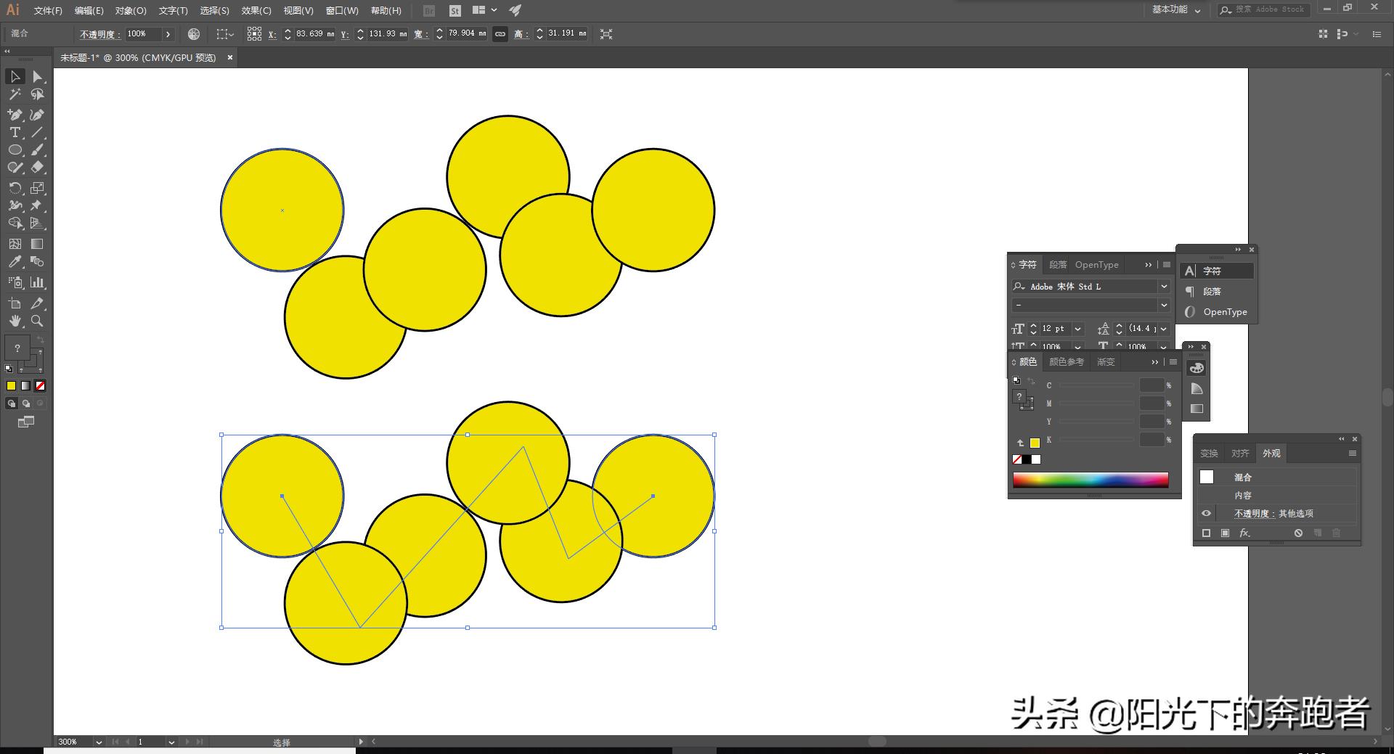This screenshot has width=1394, height=754.
Task: Click the yellow last-color swatch in color panel
Action: point(1035,443)
